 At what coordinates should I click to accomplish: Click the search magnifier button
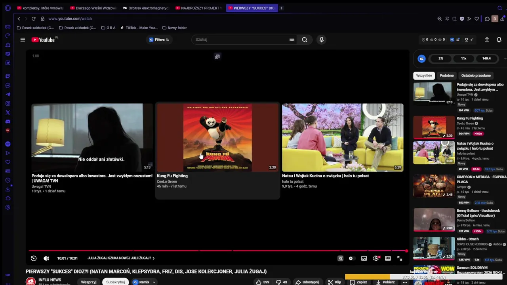tap(305, 40)
